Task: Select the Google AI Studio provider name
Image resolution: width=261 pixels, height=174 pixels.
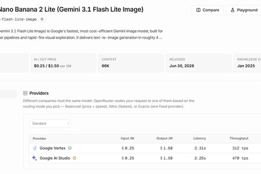Action: (55, 158)
